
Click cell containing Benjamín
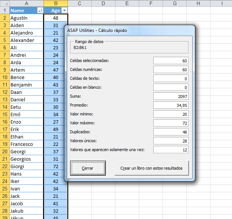click(x=26, y=85)
